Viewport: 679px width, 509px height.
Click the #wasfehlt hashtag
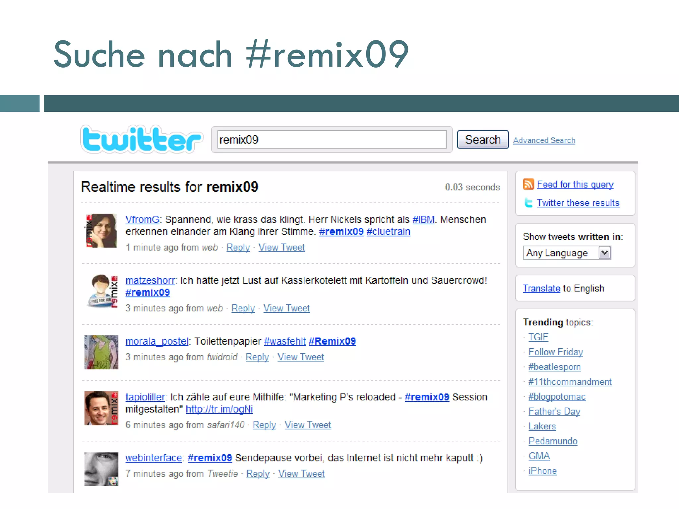click(285, 341)
